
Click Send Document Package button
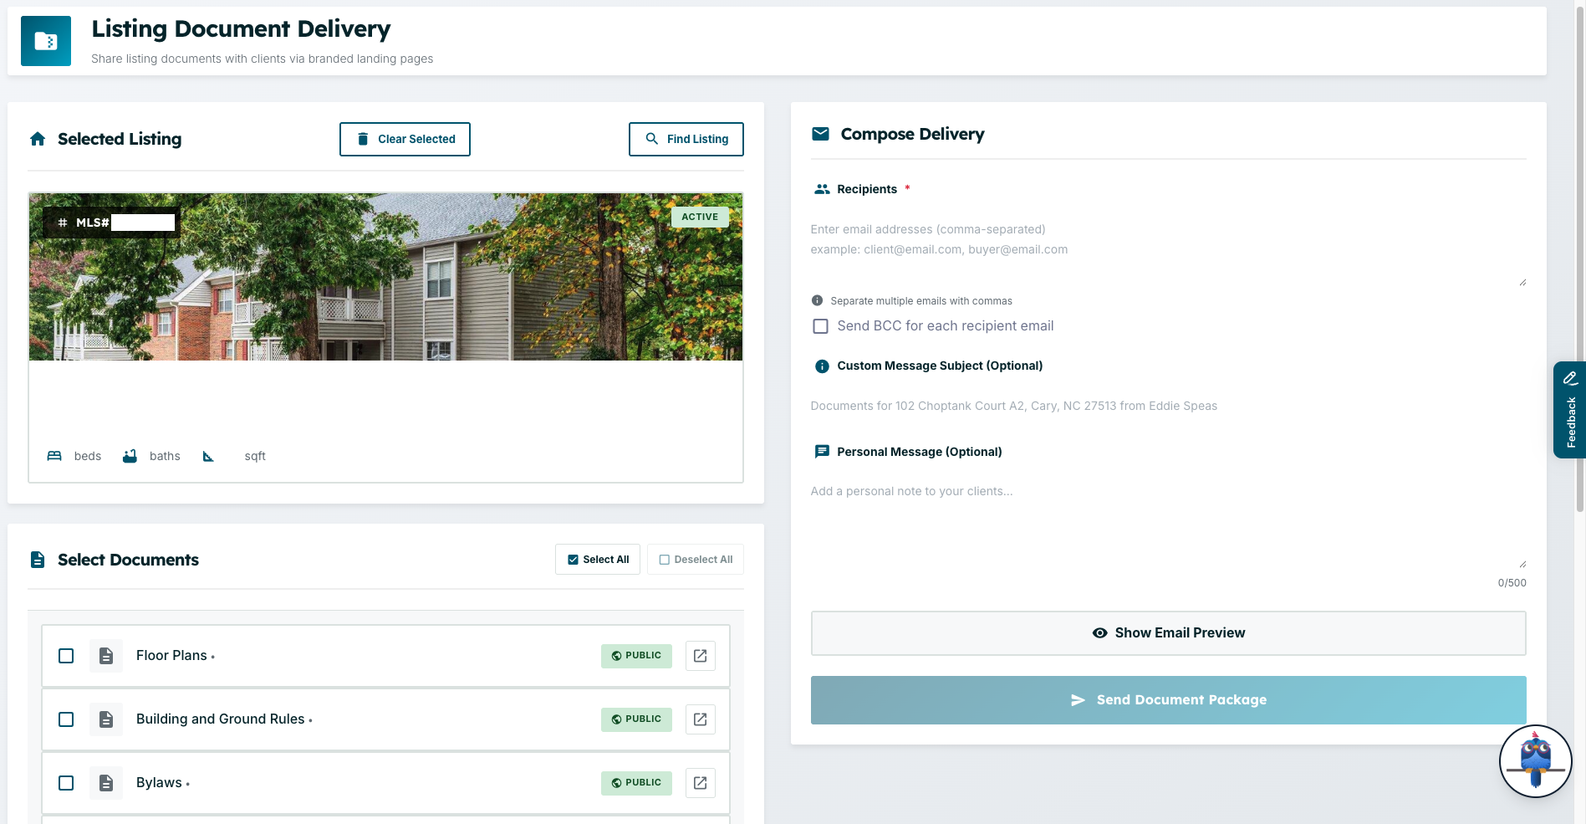(1168, 700)
